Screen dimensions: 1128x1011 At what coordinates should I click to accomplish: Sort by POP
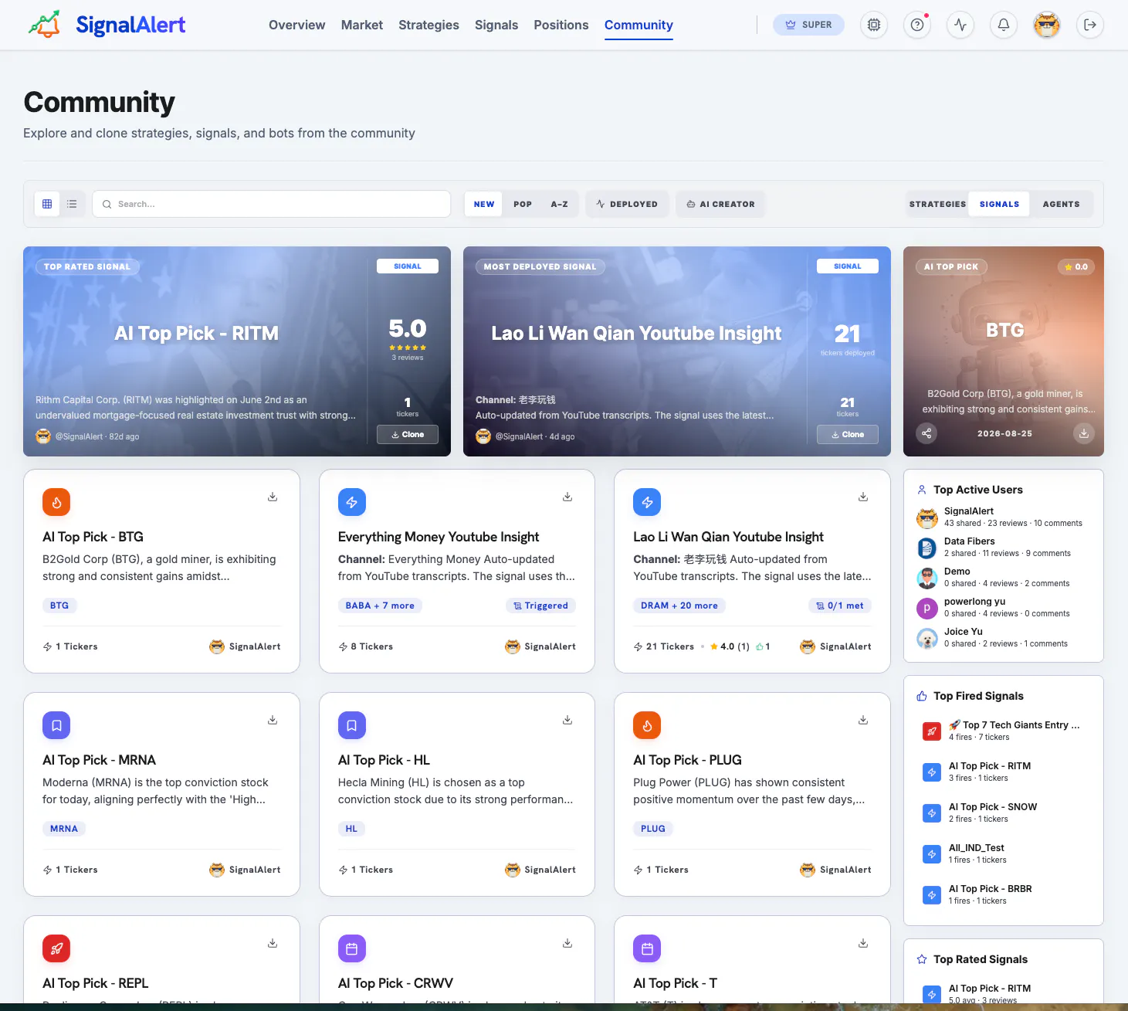tap(523, 204)
